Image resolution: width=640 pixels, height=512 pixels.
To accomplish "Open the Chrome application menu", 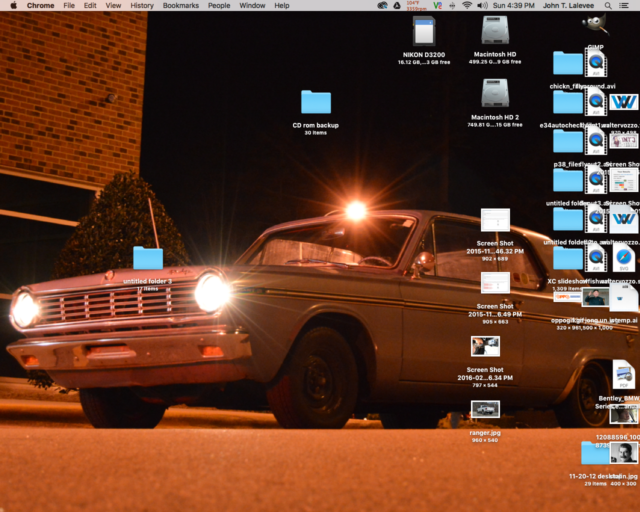I will pos(40,5).
